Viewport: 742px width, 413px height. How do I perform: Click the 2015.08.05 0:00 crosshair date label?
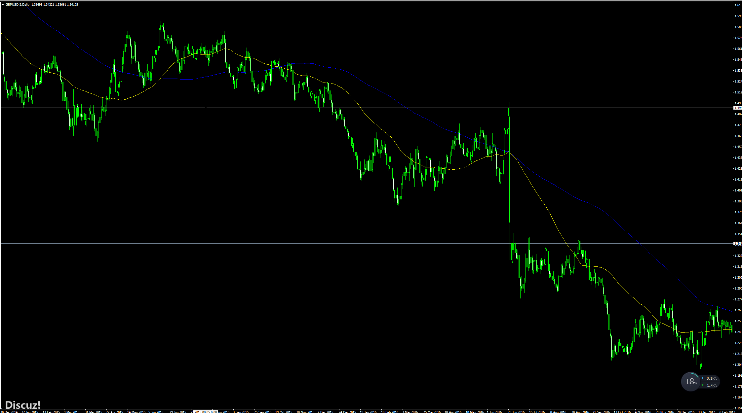[x=205, y=412]
